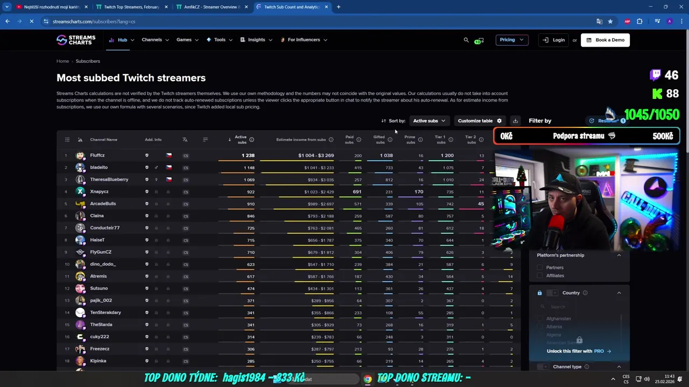Click Unlock this filter with PRO link

579,351
